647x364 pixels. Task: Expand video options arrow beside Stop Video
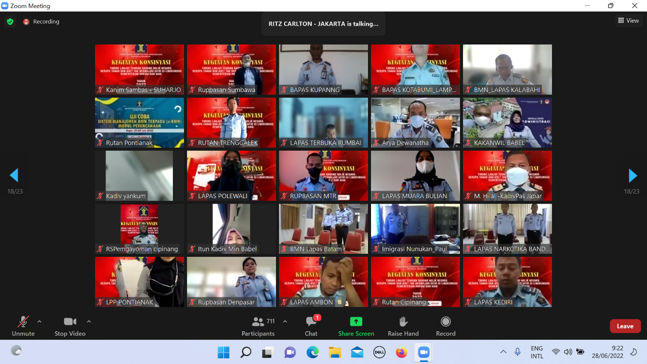click(89, 322)
